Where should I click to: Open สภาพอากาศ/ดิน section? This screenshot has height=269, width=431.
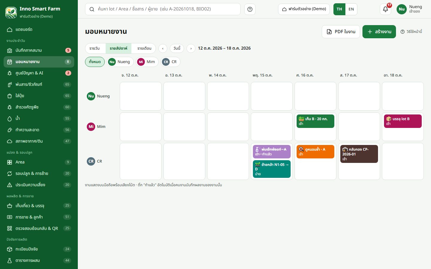(x=39, y=141)
